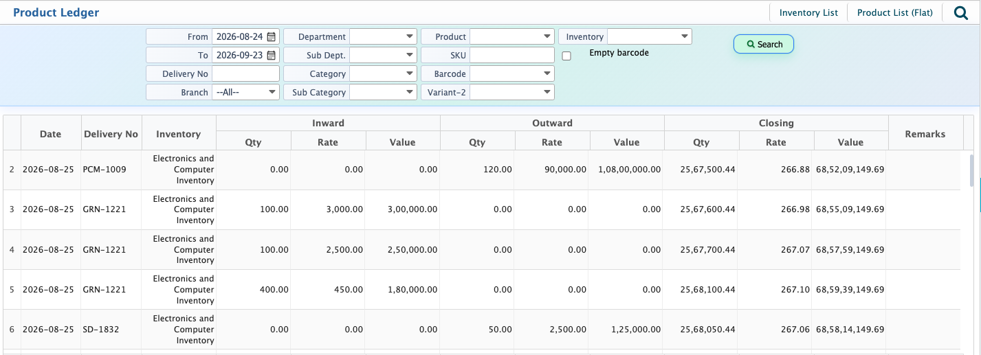Open the From date calendar picker

(272, 36)
